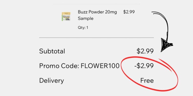Click the thin divider line above product row
The width and height of the screenshot is (193, 96).
click(96, 4)
